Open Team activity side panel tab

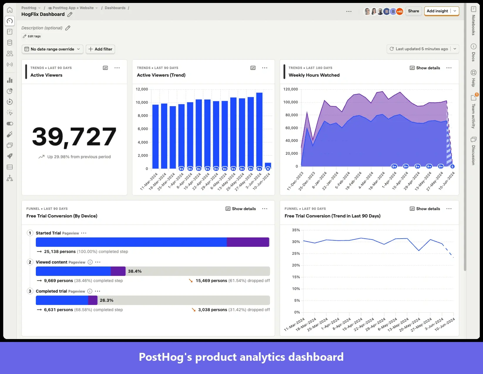[473, 112]
